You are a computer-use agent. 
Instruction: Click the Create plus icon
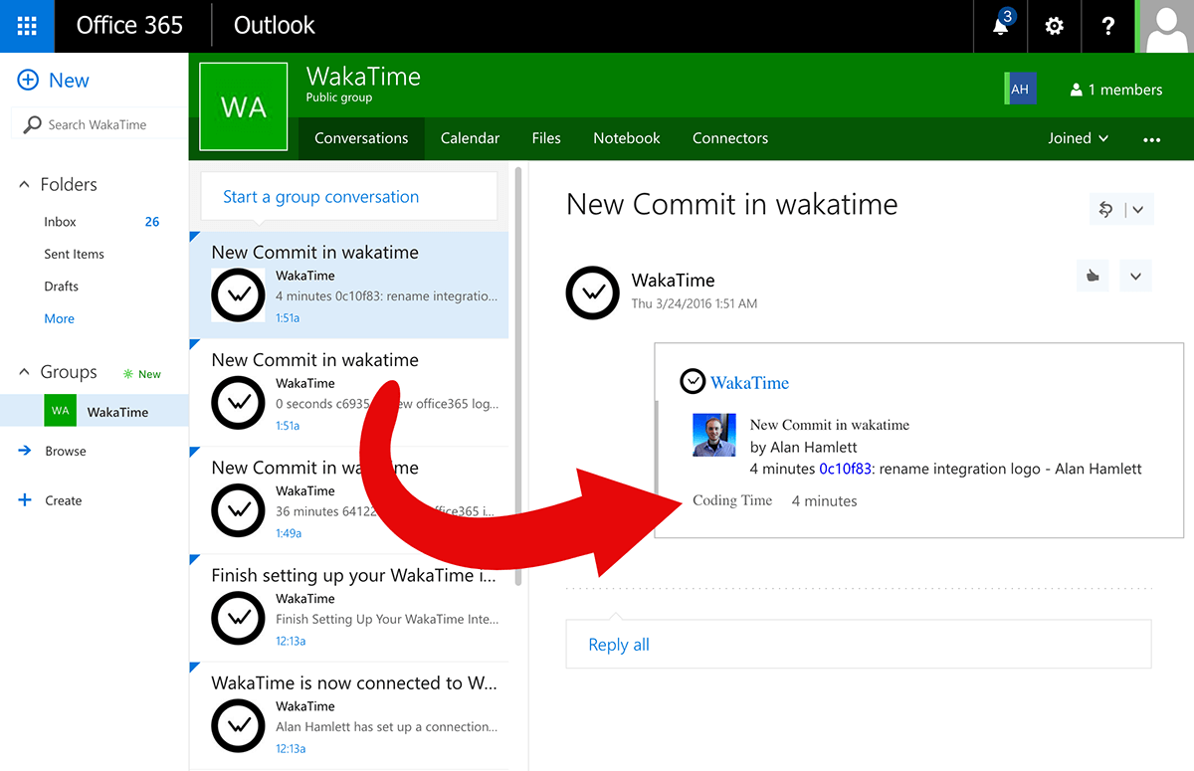click(x=25, y=500)
